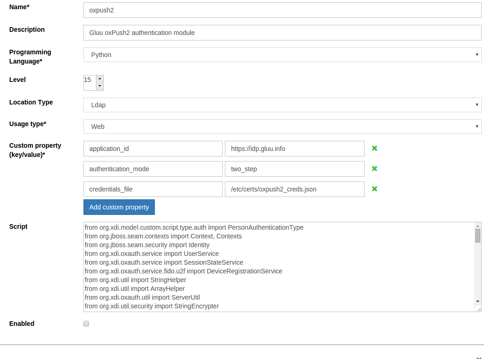The width and height of the screenshot is (484, 359).
Task: Click the Script scrollbar up arrow
Action: pos(478,226)
